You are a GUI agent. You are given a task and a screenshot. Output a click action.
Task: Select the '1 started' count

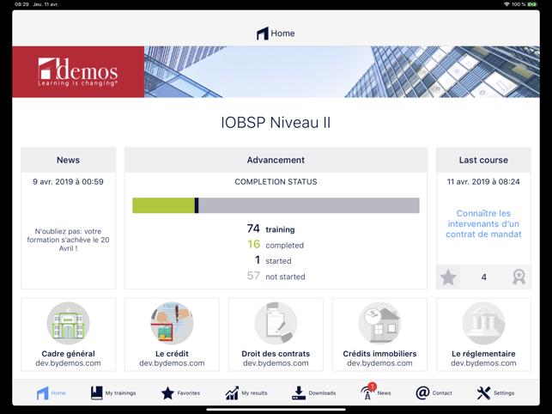[273, 260]
